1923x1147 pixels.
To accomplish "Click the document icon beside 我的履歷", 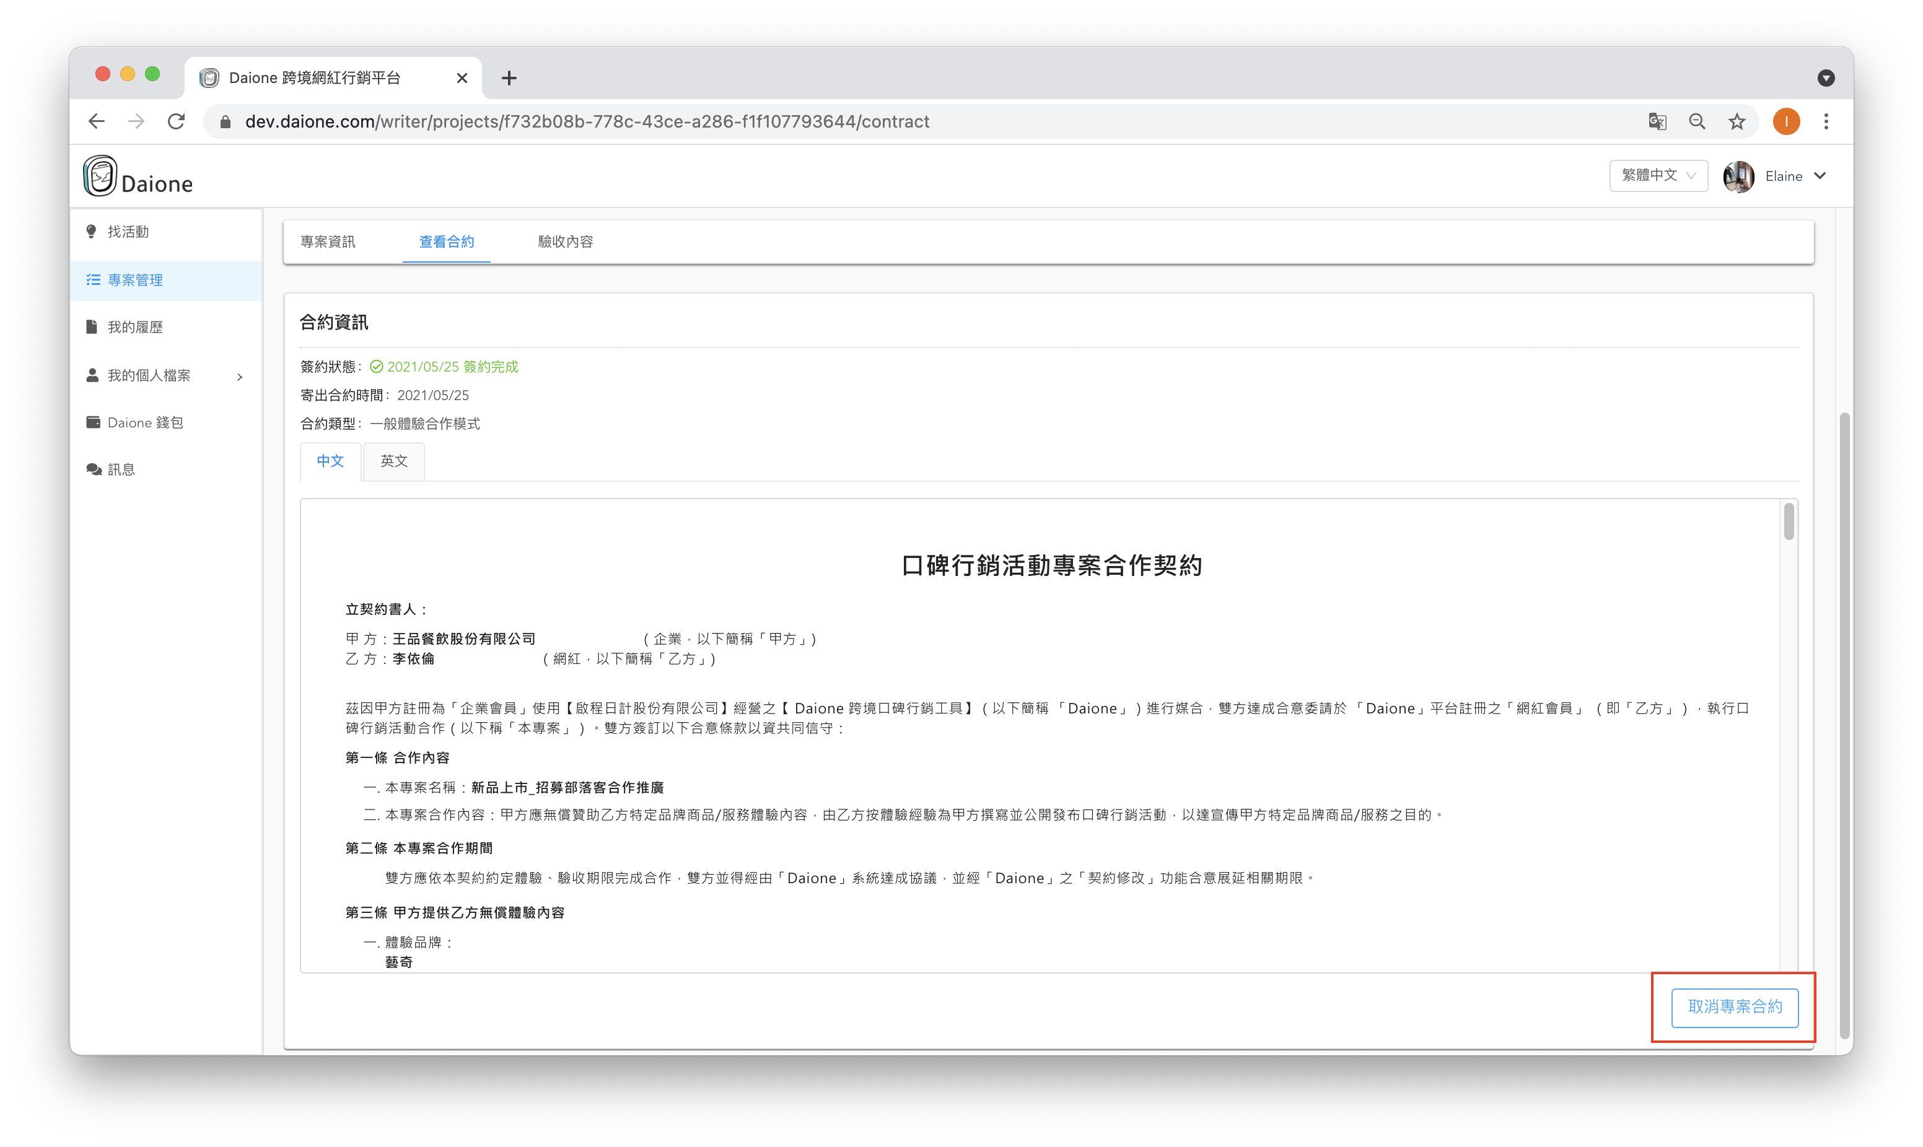I will tap(92, 327).
